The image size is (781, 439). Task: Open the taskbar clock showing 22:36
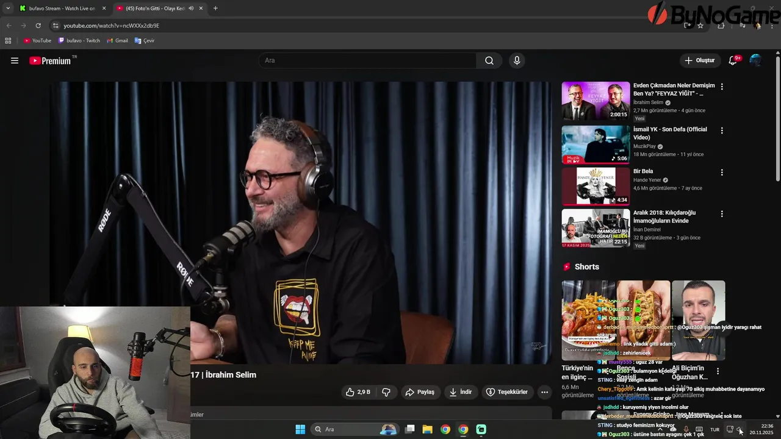click(x=761, y=429)
